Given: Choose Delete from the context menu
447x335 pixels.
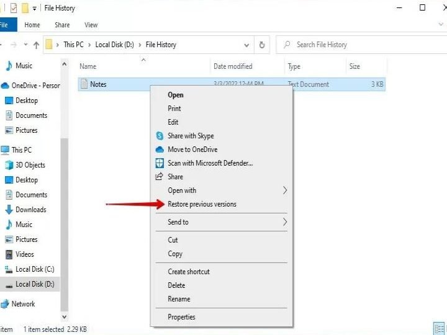Looking at the screenshot, I should [x=222, y=285].
